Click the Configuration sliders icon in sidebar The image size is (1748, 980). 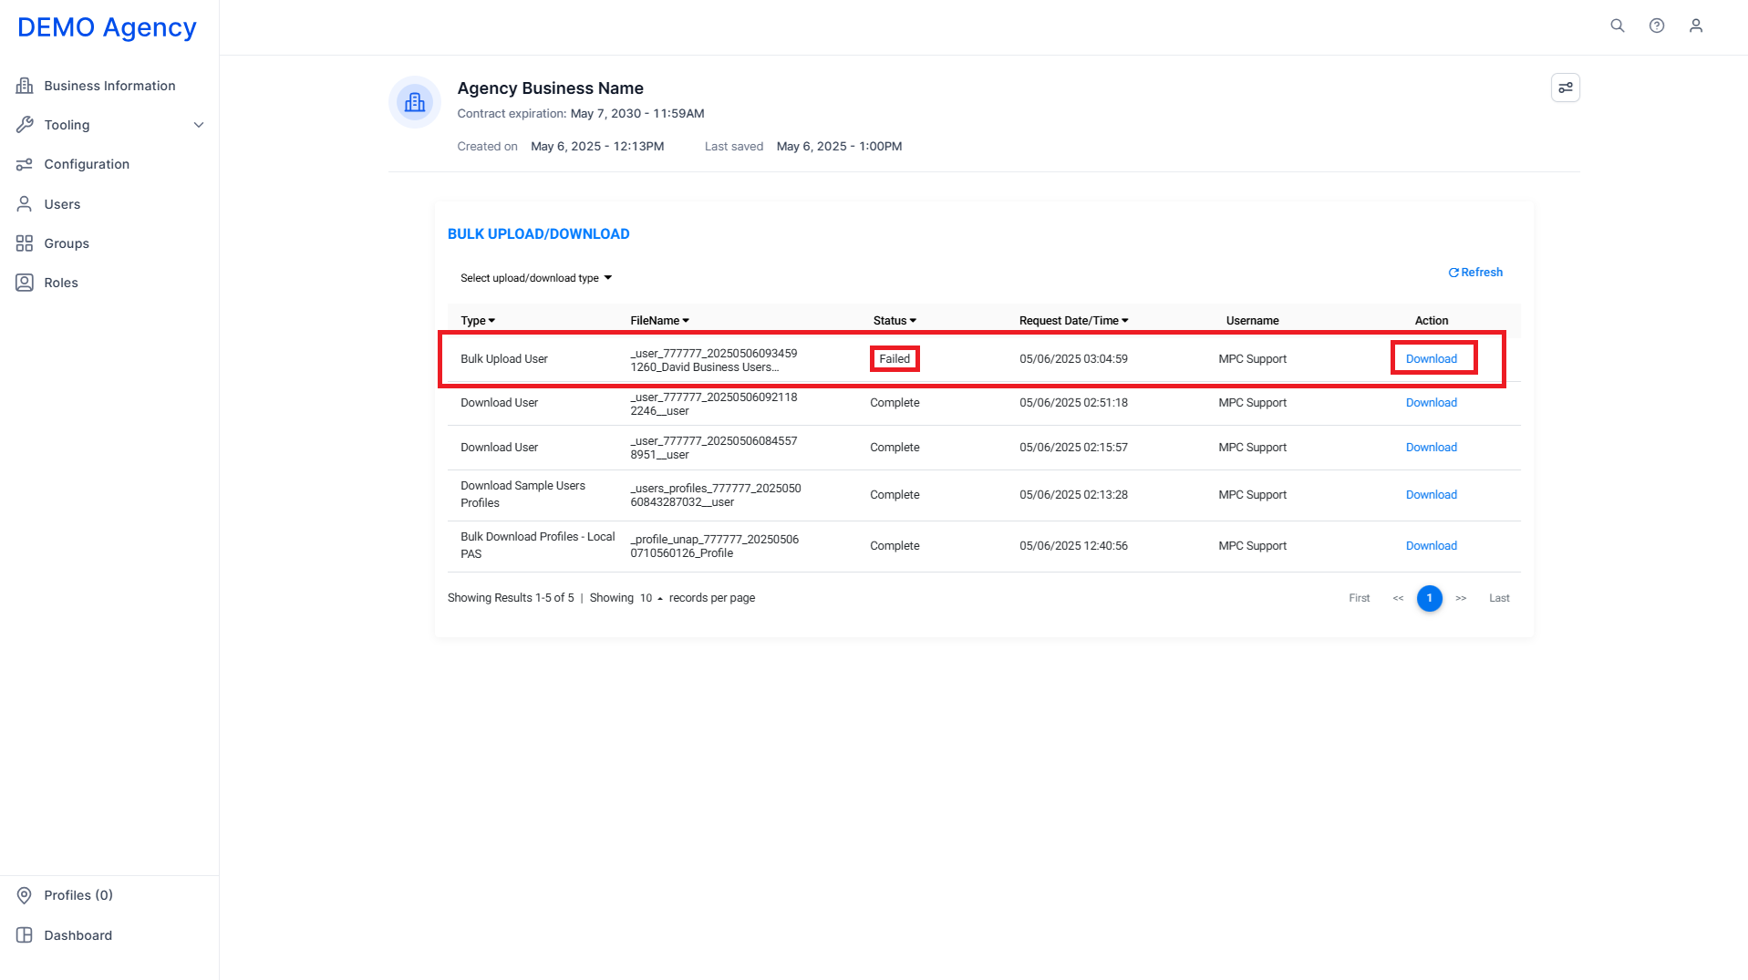pos(25,164)
